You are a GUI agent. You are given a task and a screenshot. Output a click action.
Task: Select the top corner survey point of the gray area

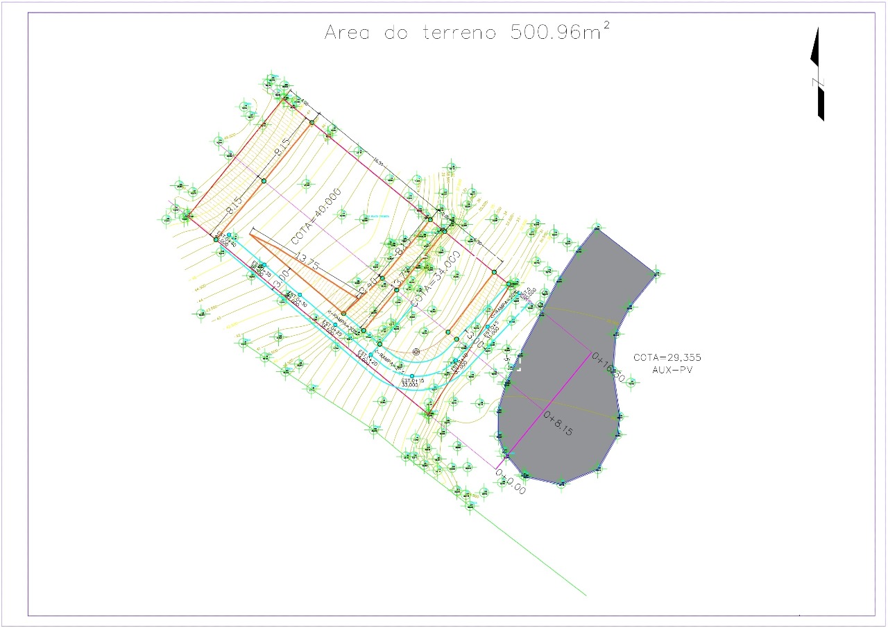[597, 227]
